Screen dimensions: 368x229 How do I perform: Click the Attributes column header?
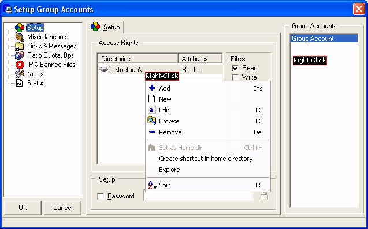200,59
